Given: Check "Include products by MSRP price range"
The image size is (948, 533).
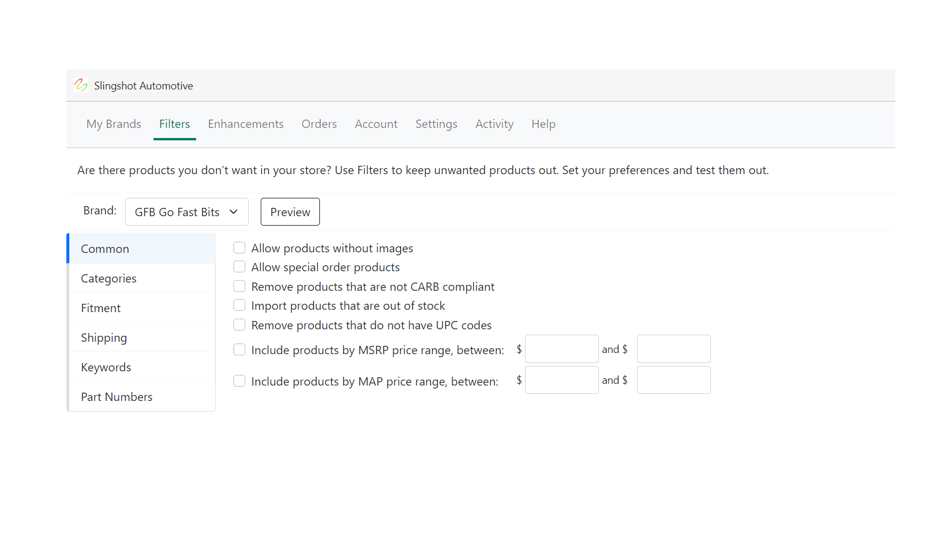Looking at the screenshot, I should (239, 349).
